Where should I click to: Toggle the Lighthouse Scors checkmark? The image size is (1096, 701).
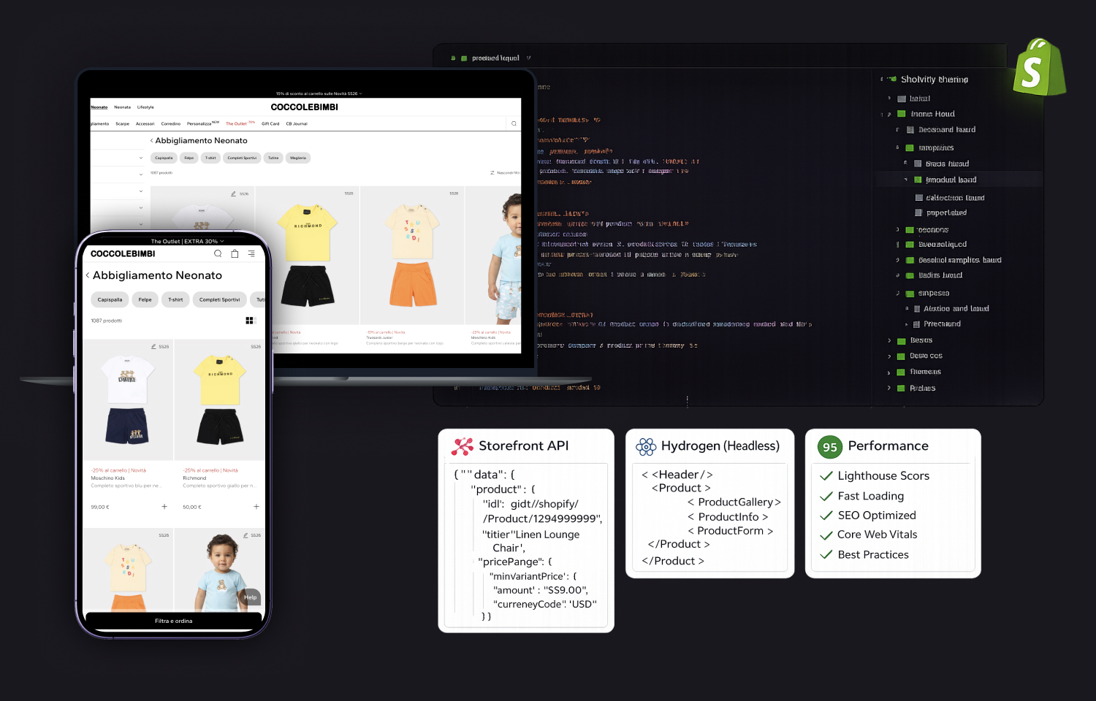[x=826, y=476]
